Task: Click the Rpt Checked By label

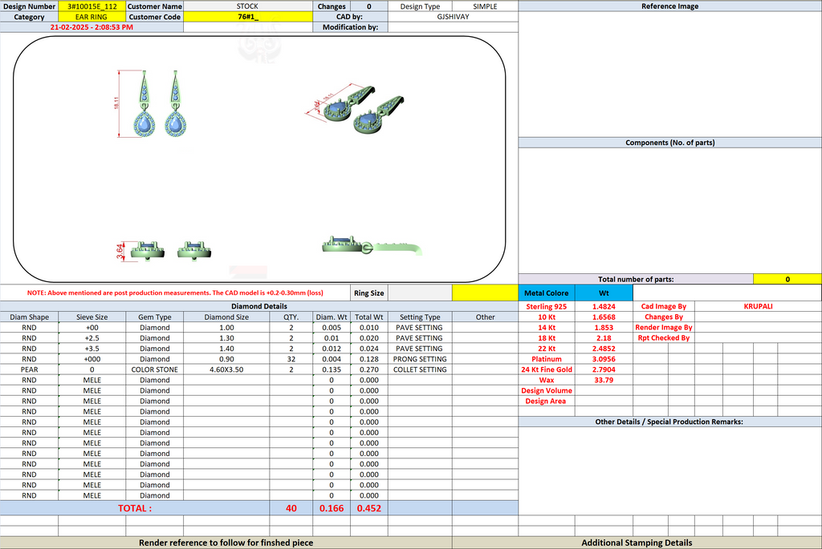Action: (664, 338)
